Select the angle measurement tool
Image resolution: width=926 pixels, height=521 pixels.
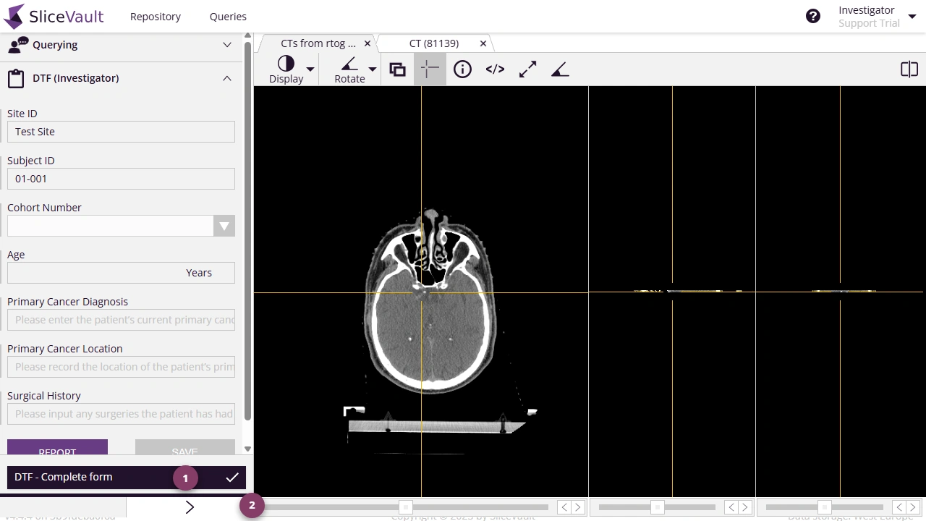tap(560, 69)
